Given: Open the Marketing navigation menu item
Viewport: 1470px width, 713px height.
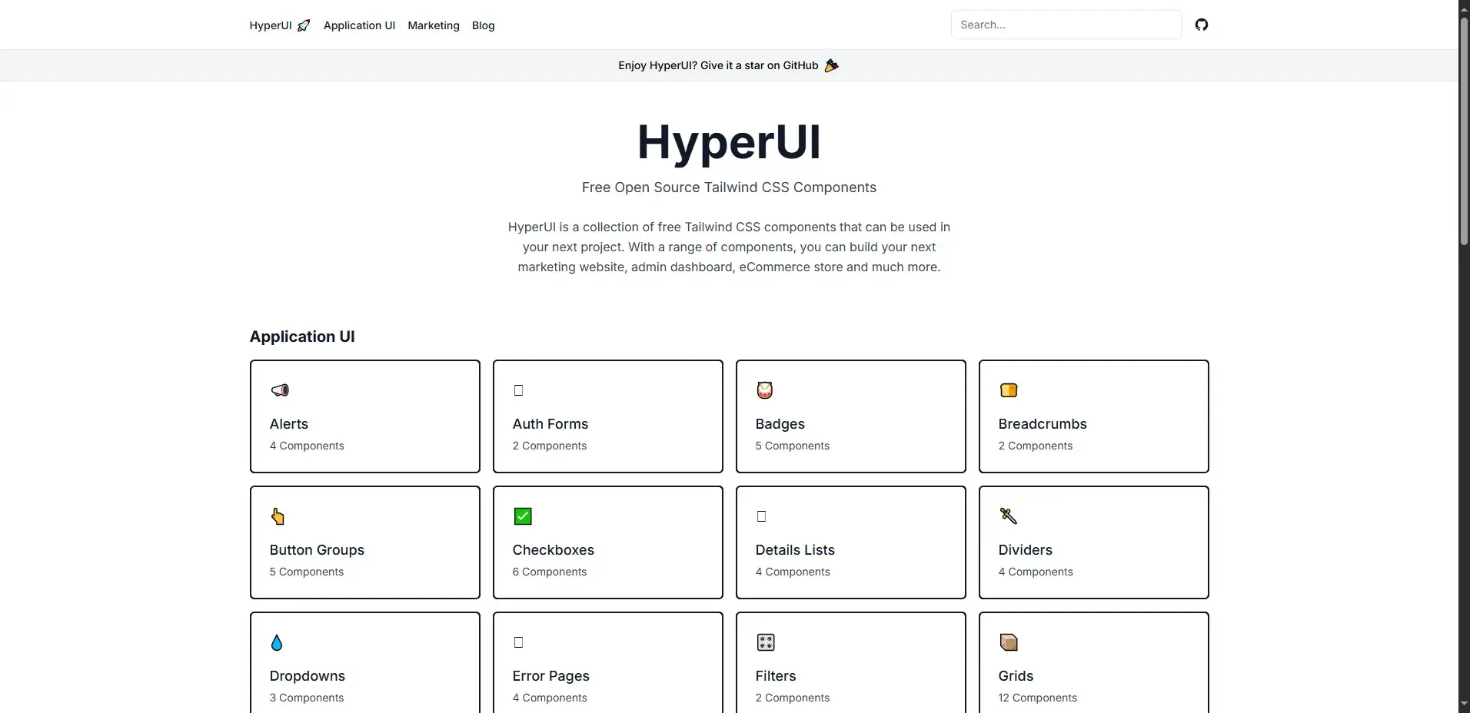Looking at the screenshot, I should 433,25.
